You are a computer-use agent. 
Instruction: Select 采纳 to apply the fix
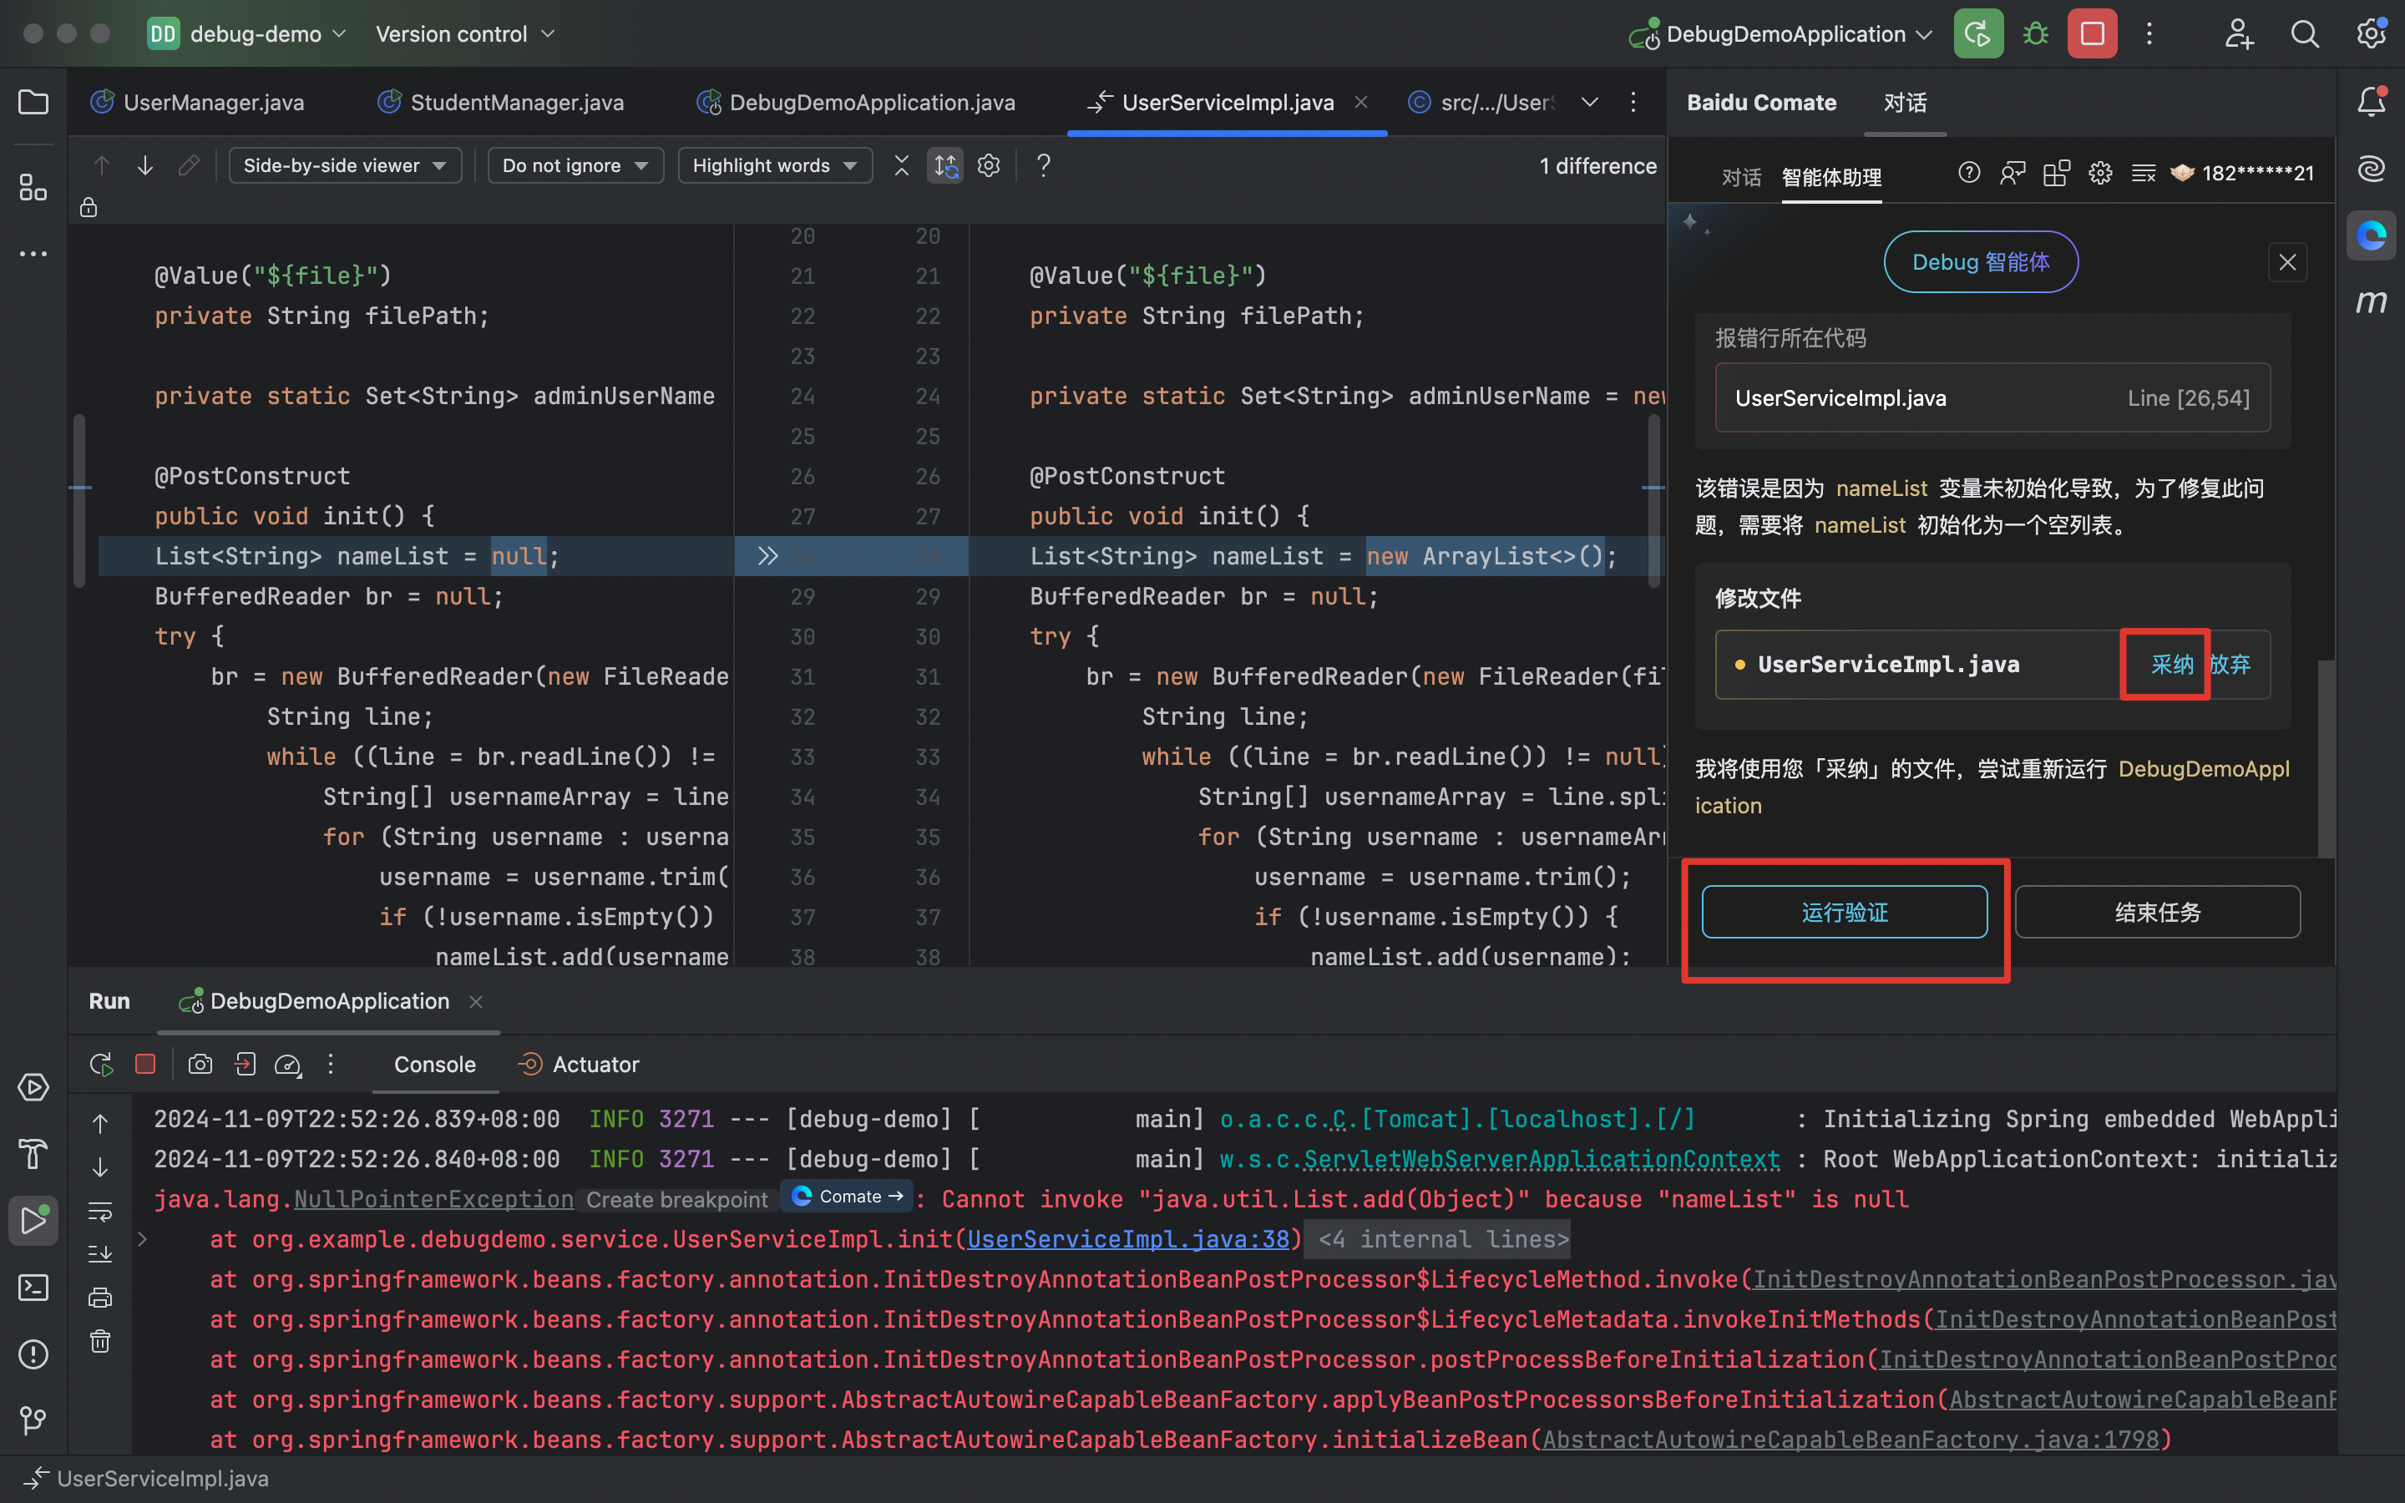[2170, 665]
